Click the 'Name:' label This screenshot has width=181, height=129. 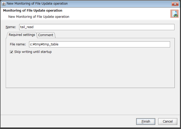coord(11,27)
